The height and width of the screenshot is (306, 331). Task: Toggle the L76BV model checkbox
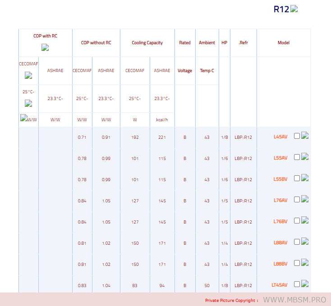coord(297,221)
